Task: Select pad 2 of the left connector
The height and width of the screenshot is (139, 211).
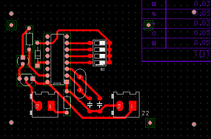Action: tap(38, 106)
